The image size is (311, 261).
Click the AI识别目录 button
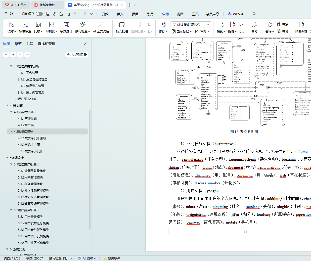tap(77, 55)
